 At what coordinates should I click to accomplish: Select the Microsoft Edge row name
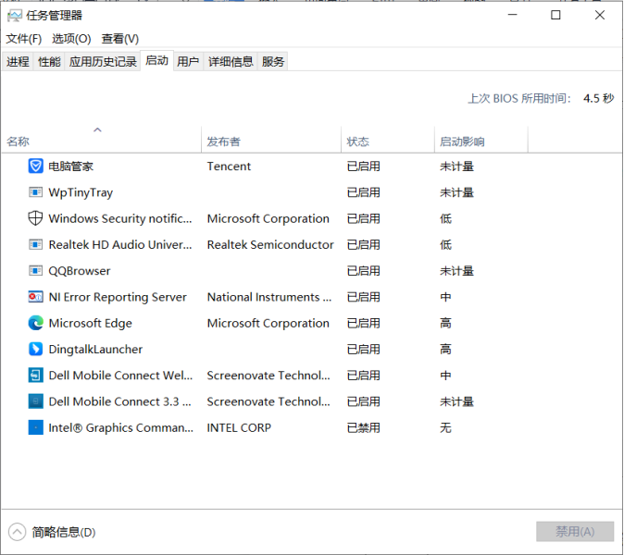click(90, 323)
